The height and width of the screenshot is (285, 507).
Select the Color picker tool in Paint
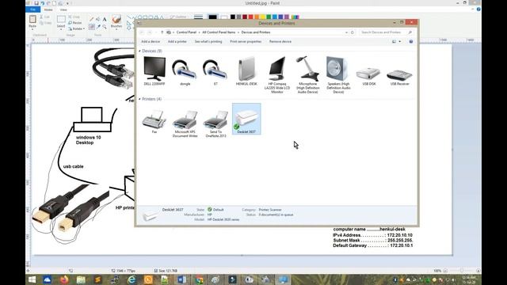[98, 27]
